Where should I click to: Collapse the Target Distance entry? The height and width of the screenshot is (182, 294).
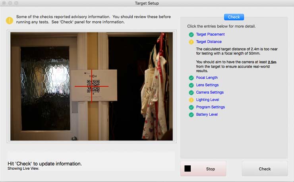(209, 42)
